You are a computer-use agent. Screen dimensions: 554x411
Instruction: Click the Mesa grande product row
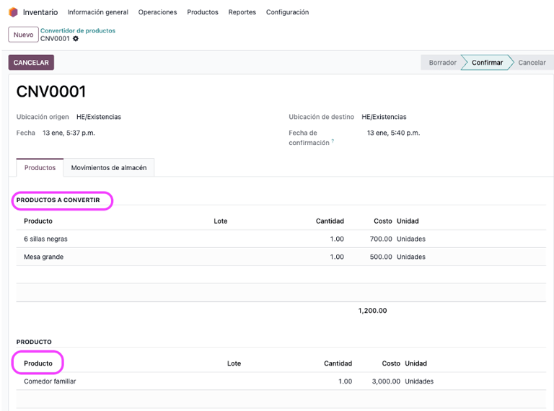point(43,257)
